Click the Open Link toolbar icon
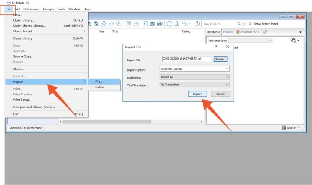 pyautogui.click(x=128, y=24)
